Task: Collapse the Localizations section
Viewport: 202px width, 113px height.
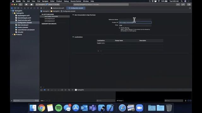Action: pos(73,37)
